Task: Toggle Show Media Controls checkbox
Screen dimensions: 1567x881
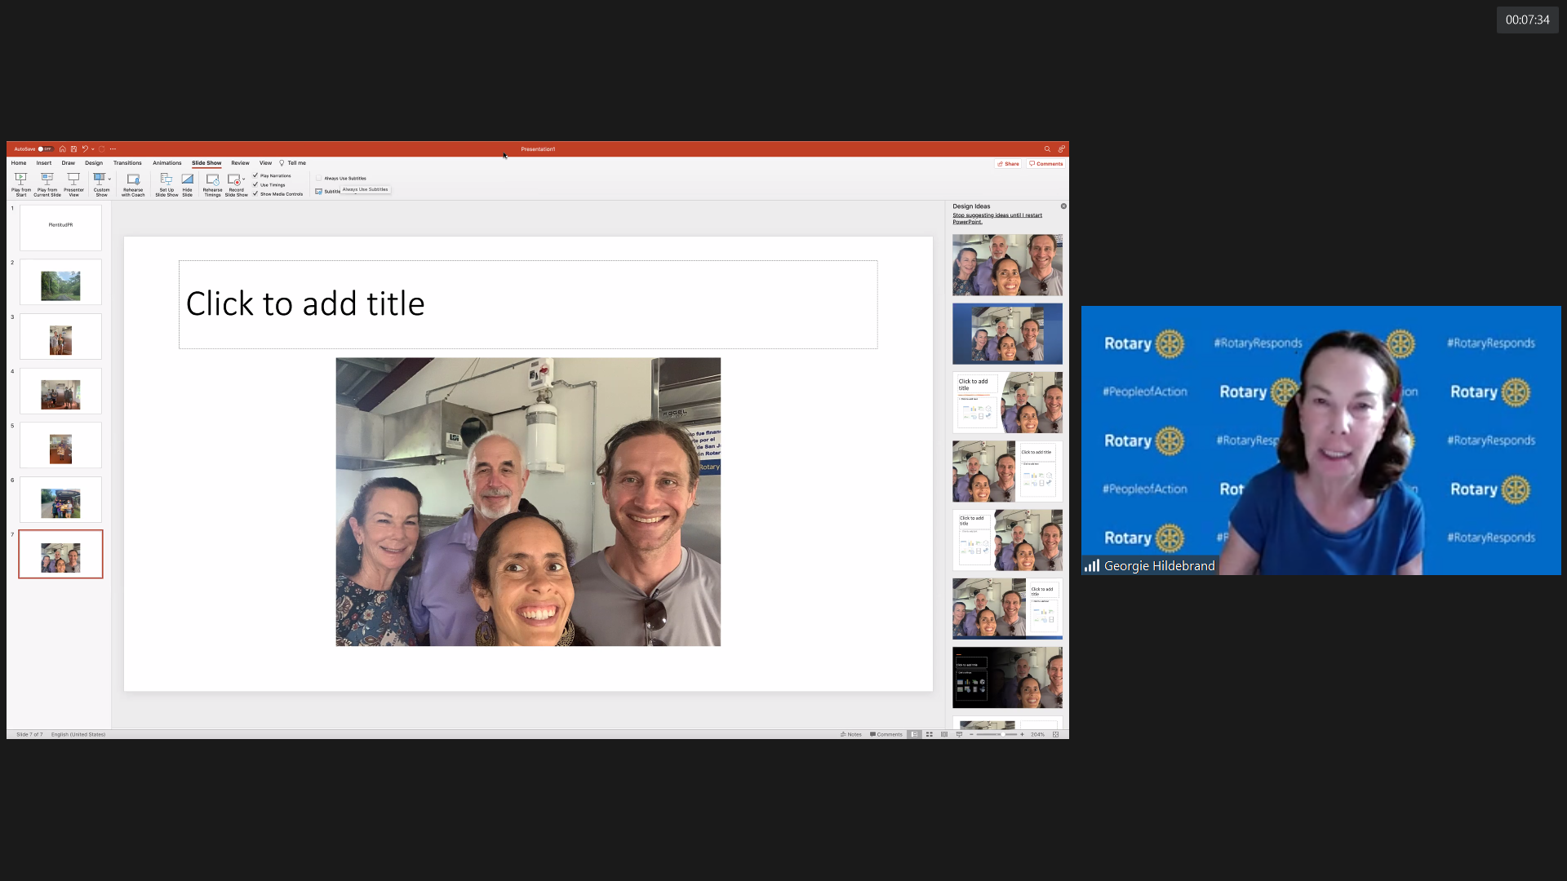Action: (255, 194)
